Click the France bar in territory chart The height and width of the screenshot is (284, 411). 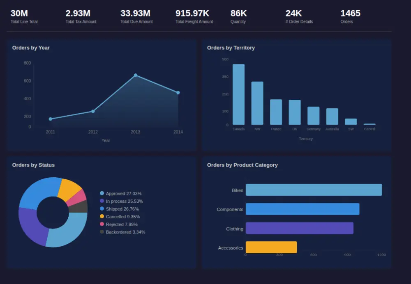(x=276, y=112)
